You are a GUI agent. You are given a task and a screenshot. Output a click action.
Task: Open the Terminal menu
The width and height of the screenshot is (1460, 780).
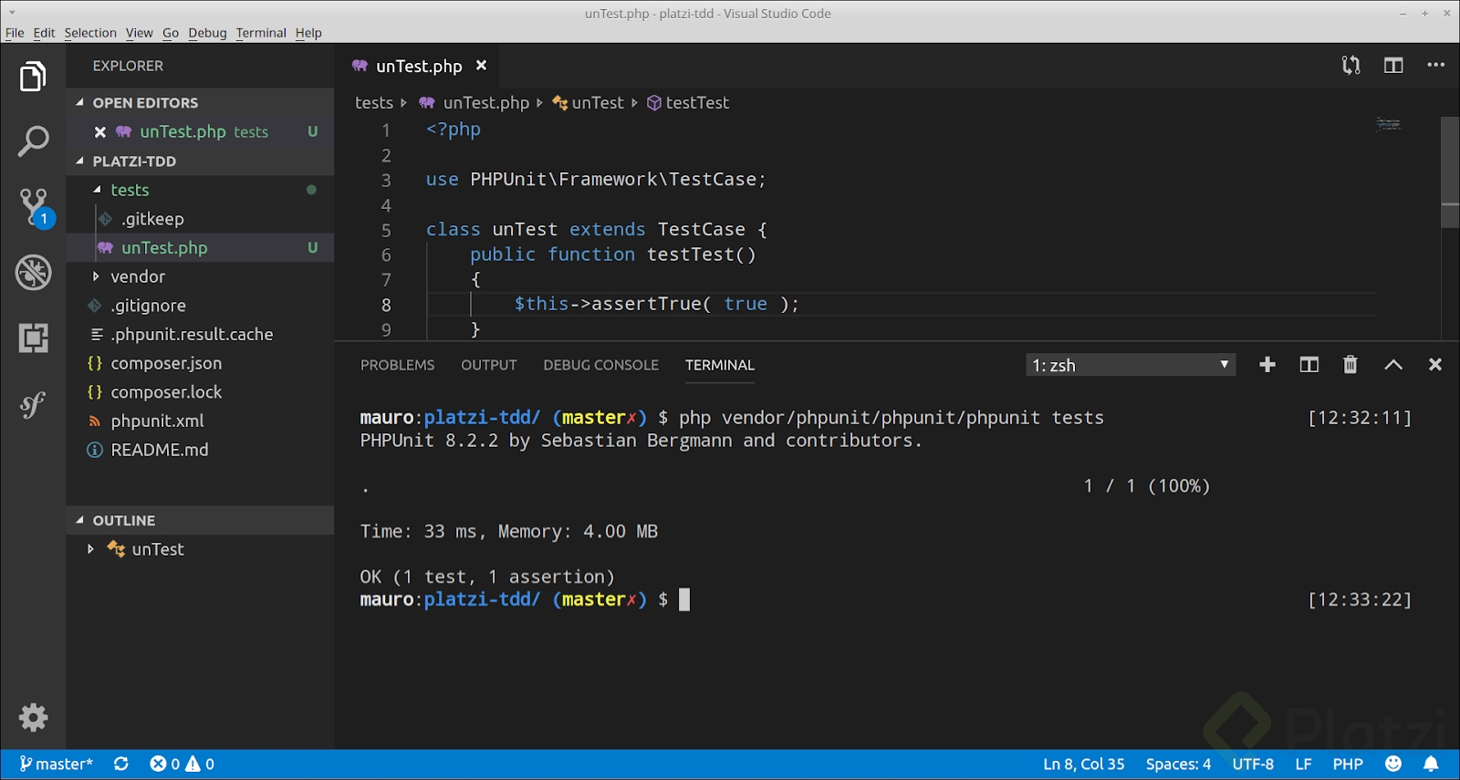(261, 33)
